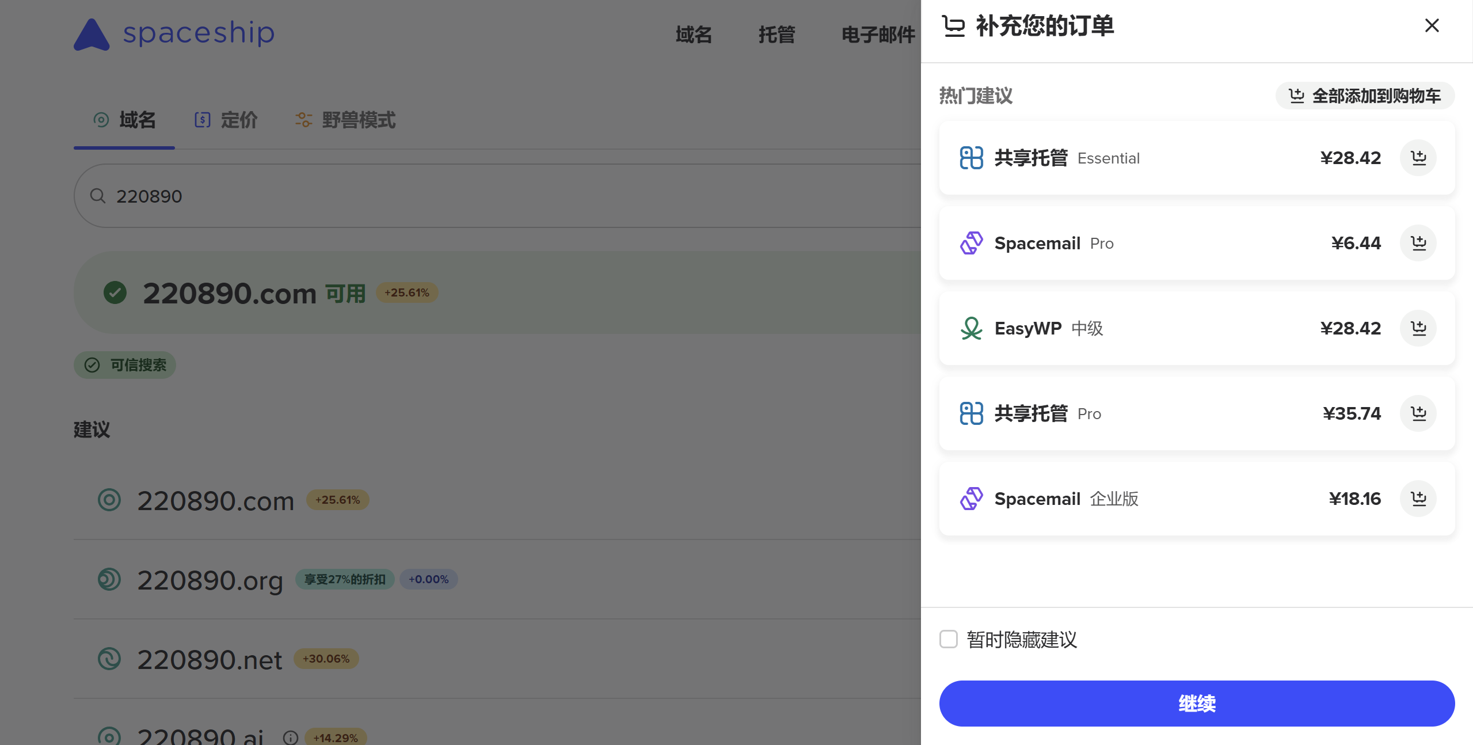Click the ¥35.74 共享托管 Pro price
The width and height of the screenshot is (1473, 745).
coord(1352,413)
